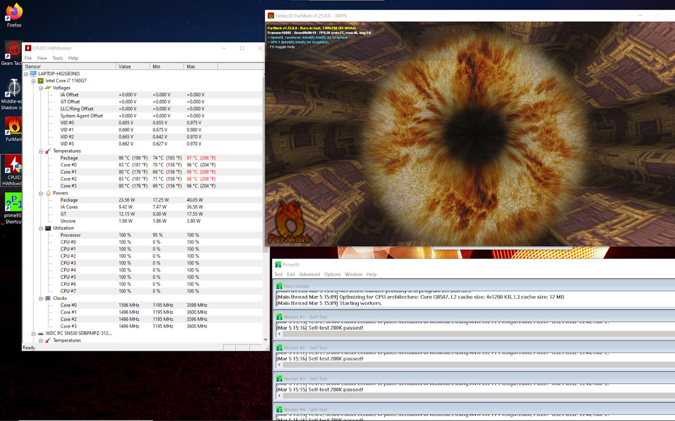The height and width of the screenshot is (421, 675).
Task: Click the Worker #4 sub-window icon
Action: coord(279,410)
